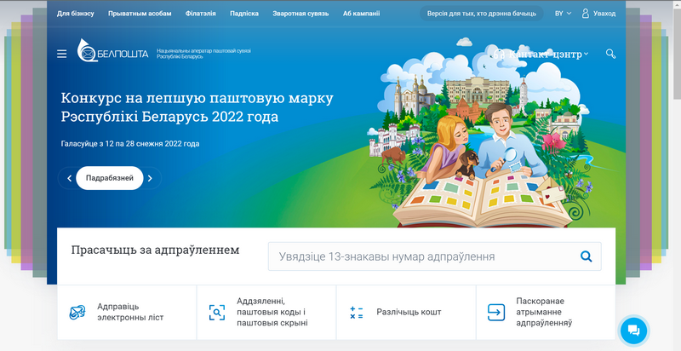Viewport: 681px width, 351px height.
Task: Open the live chat bubble
Action: 633,331
